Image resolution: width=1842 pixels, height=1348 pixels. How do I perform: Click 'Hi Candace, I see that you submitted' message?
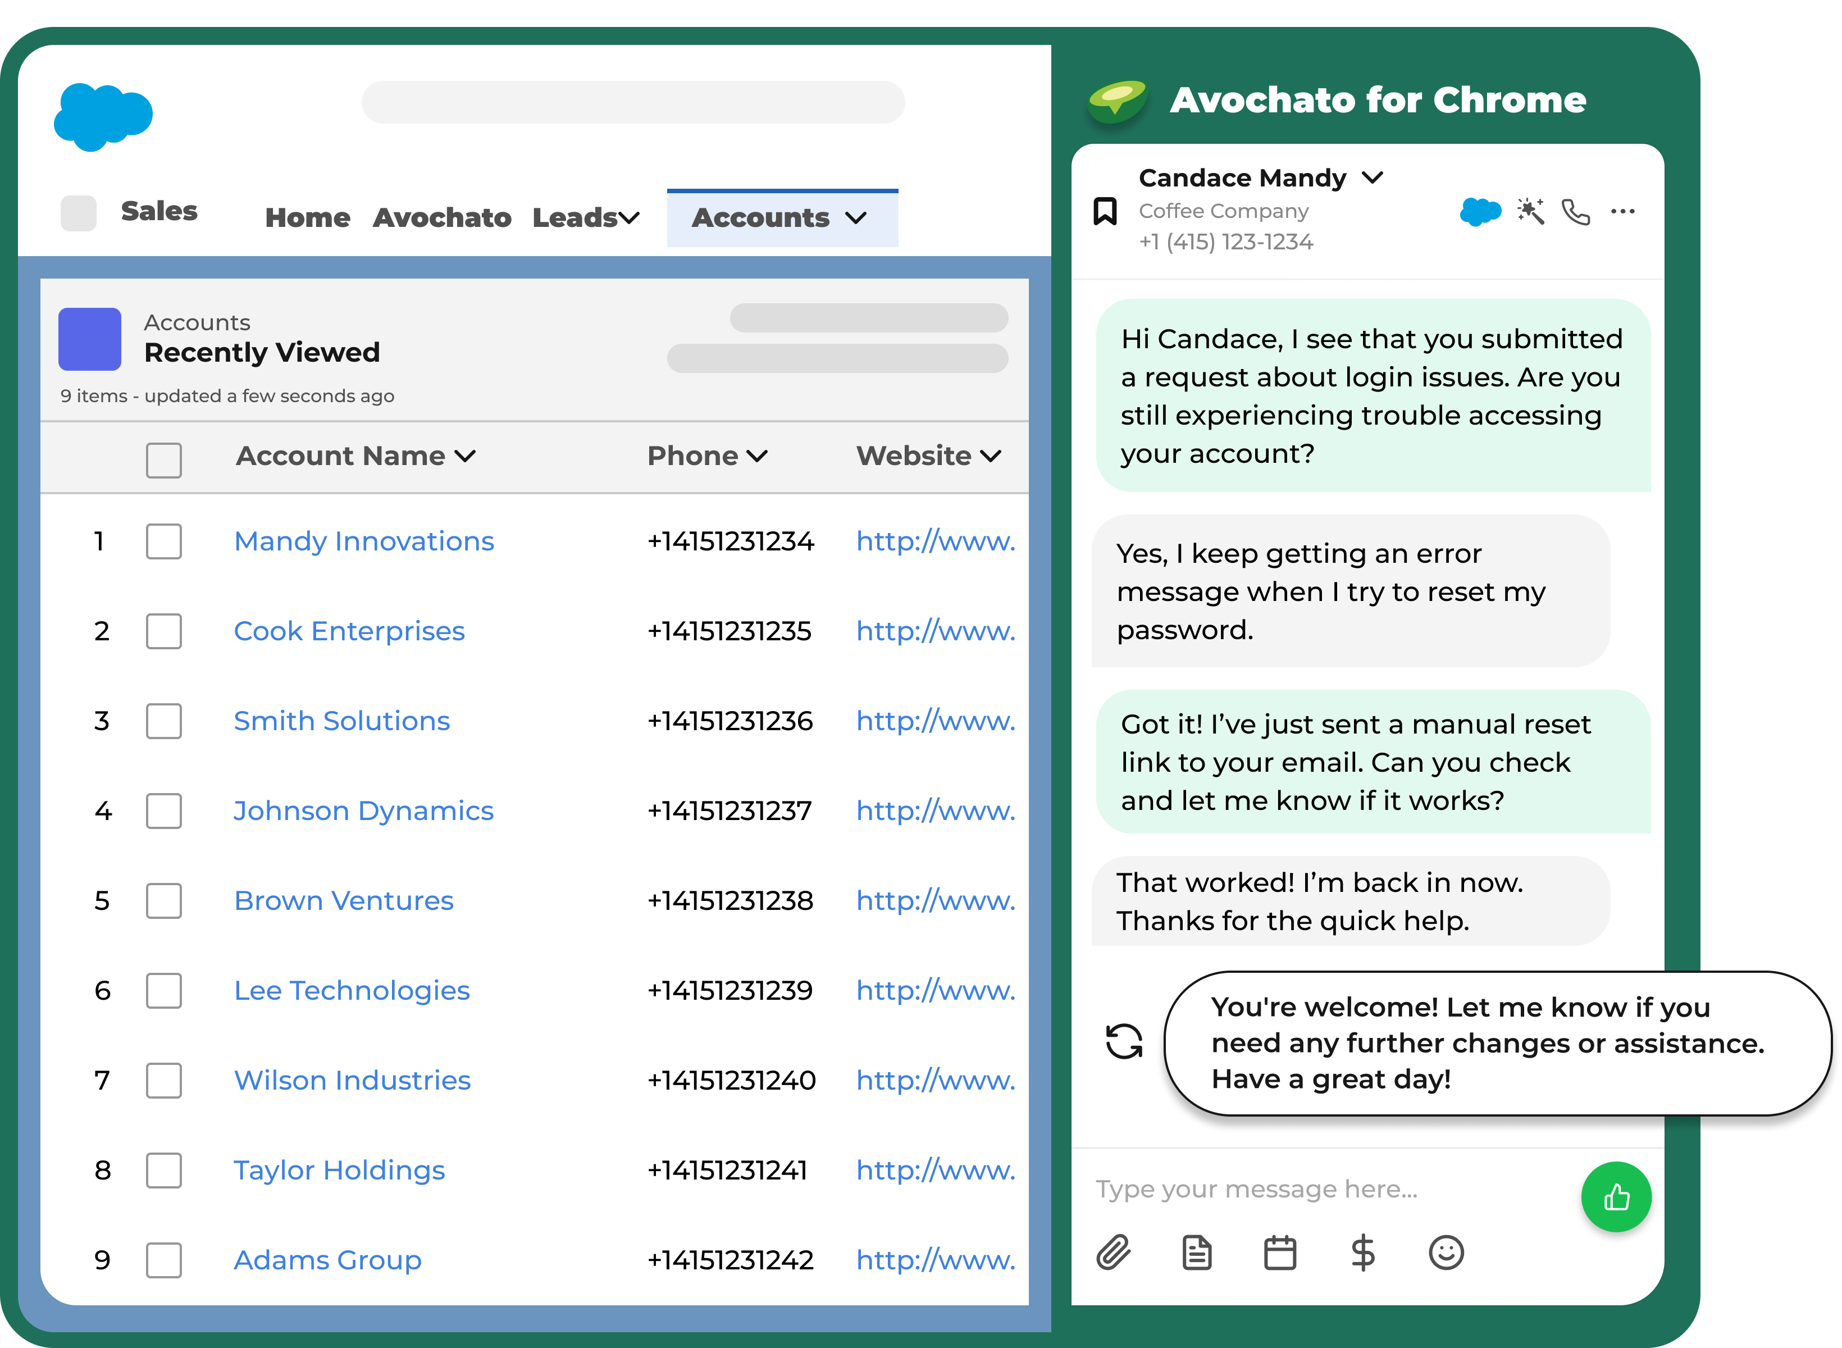click(x=1373, y=395)
